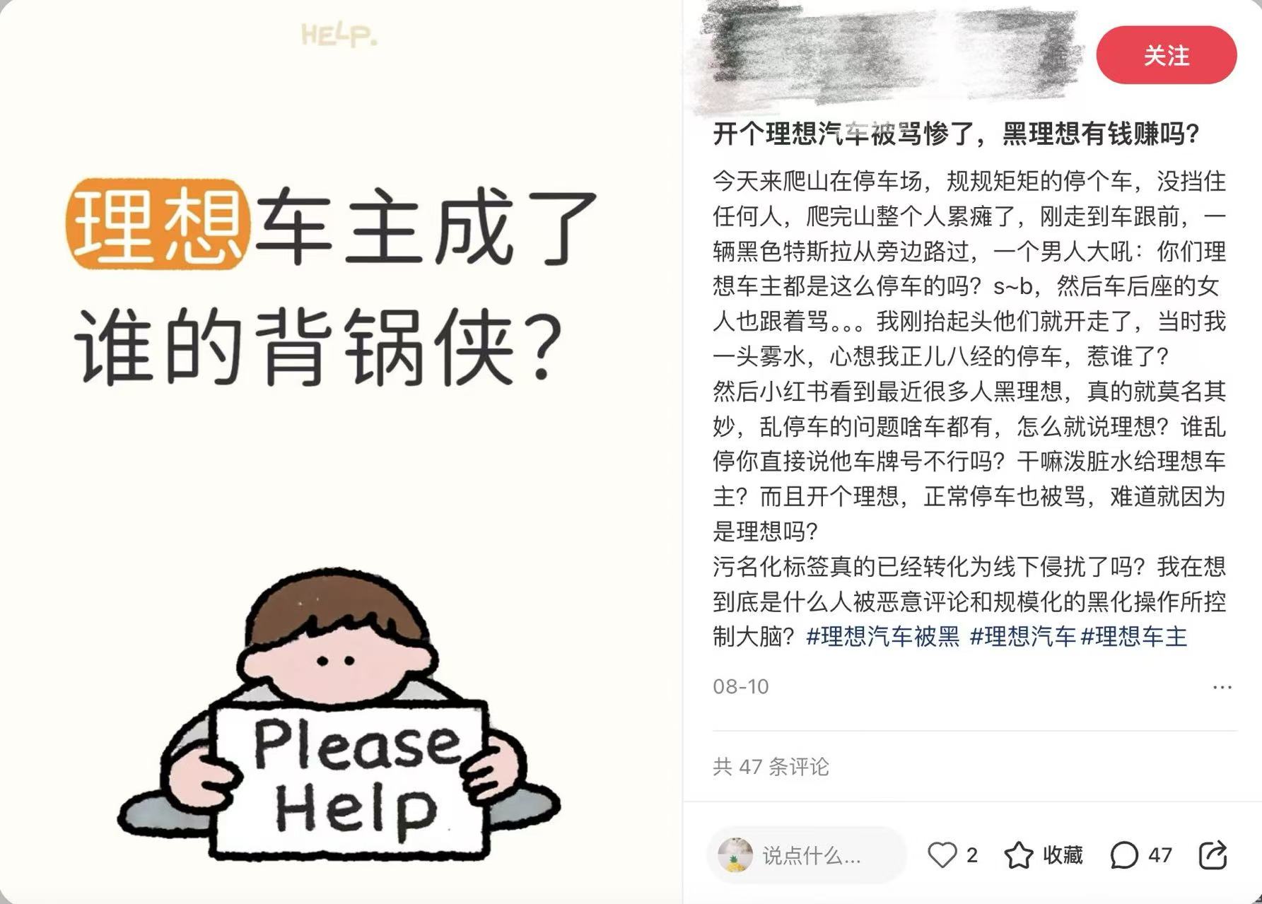Screen dimensions: 1262x904
Task: Open the #理想汽车被黑 hashtag link
Action: tap(883, 637)
